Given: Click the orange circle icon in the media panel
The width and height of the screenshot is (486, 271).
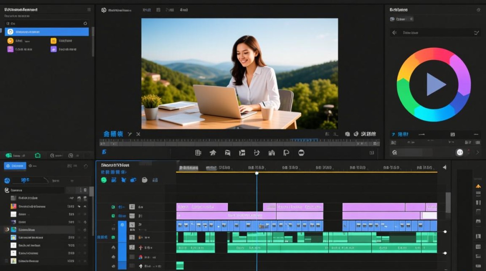Looking at the screenshot, I should (x=10, y=41).
